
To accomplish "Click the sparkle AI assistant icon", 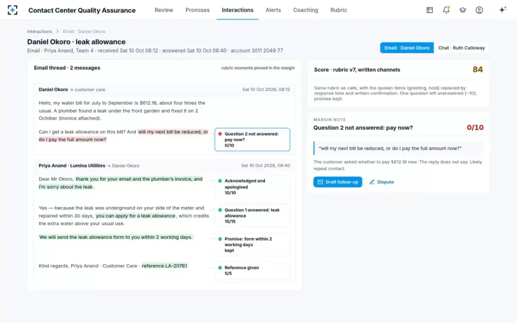I will [502, 10].
